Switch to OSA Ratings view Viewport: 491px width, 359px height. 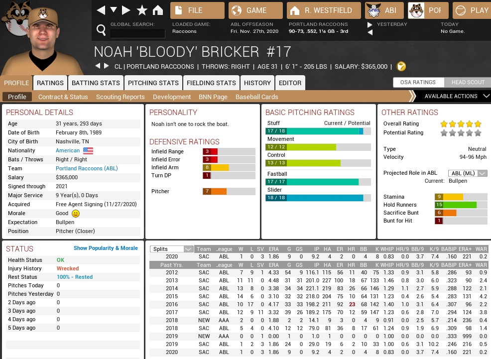417,83
